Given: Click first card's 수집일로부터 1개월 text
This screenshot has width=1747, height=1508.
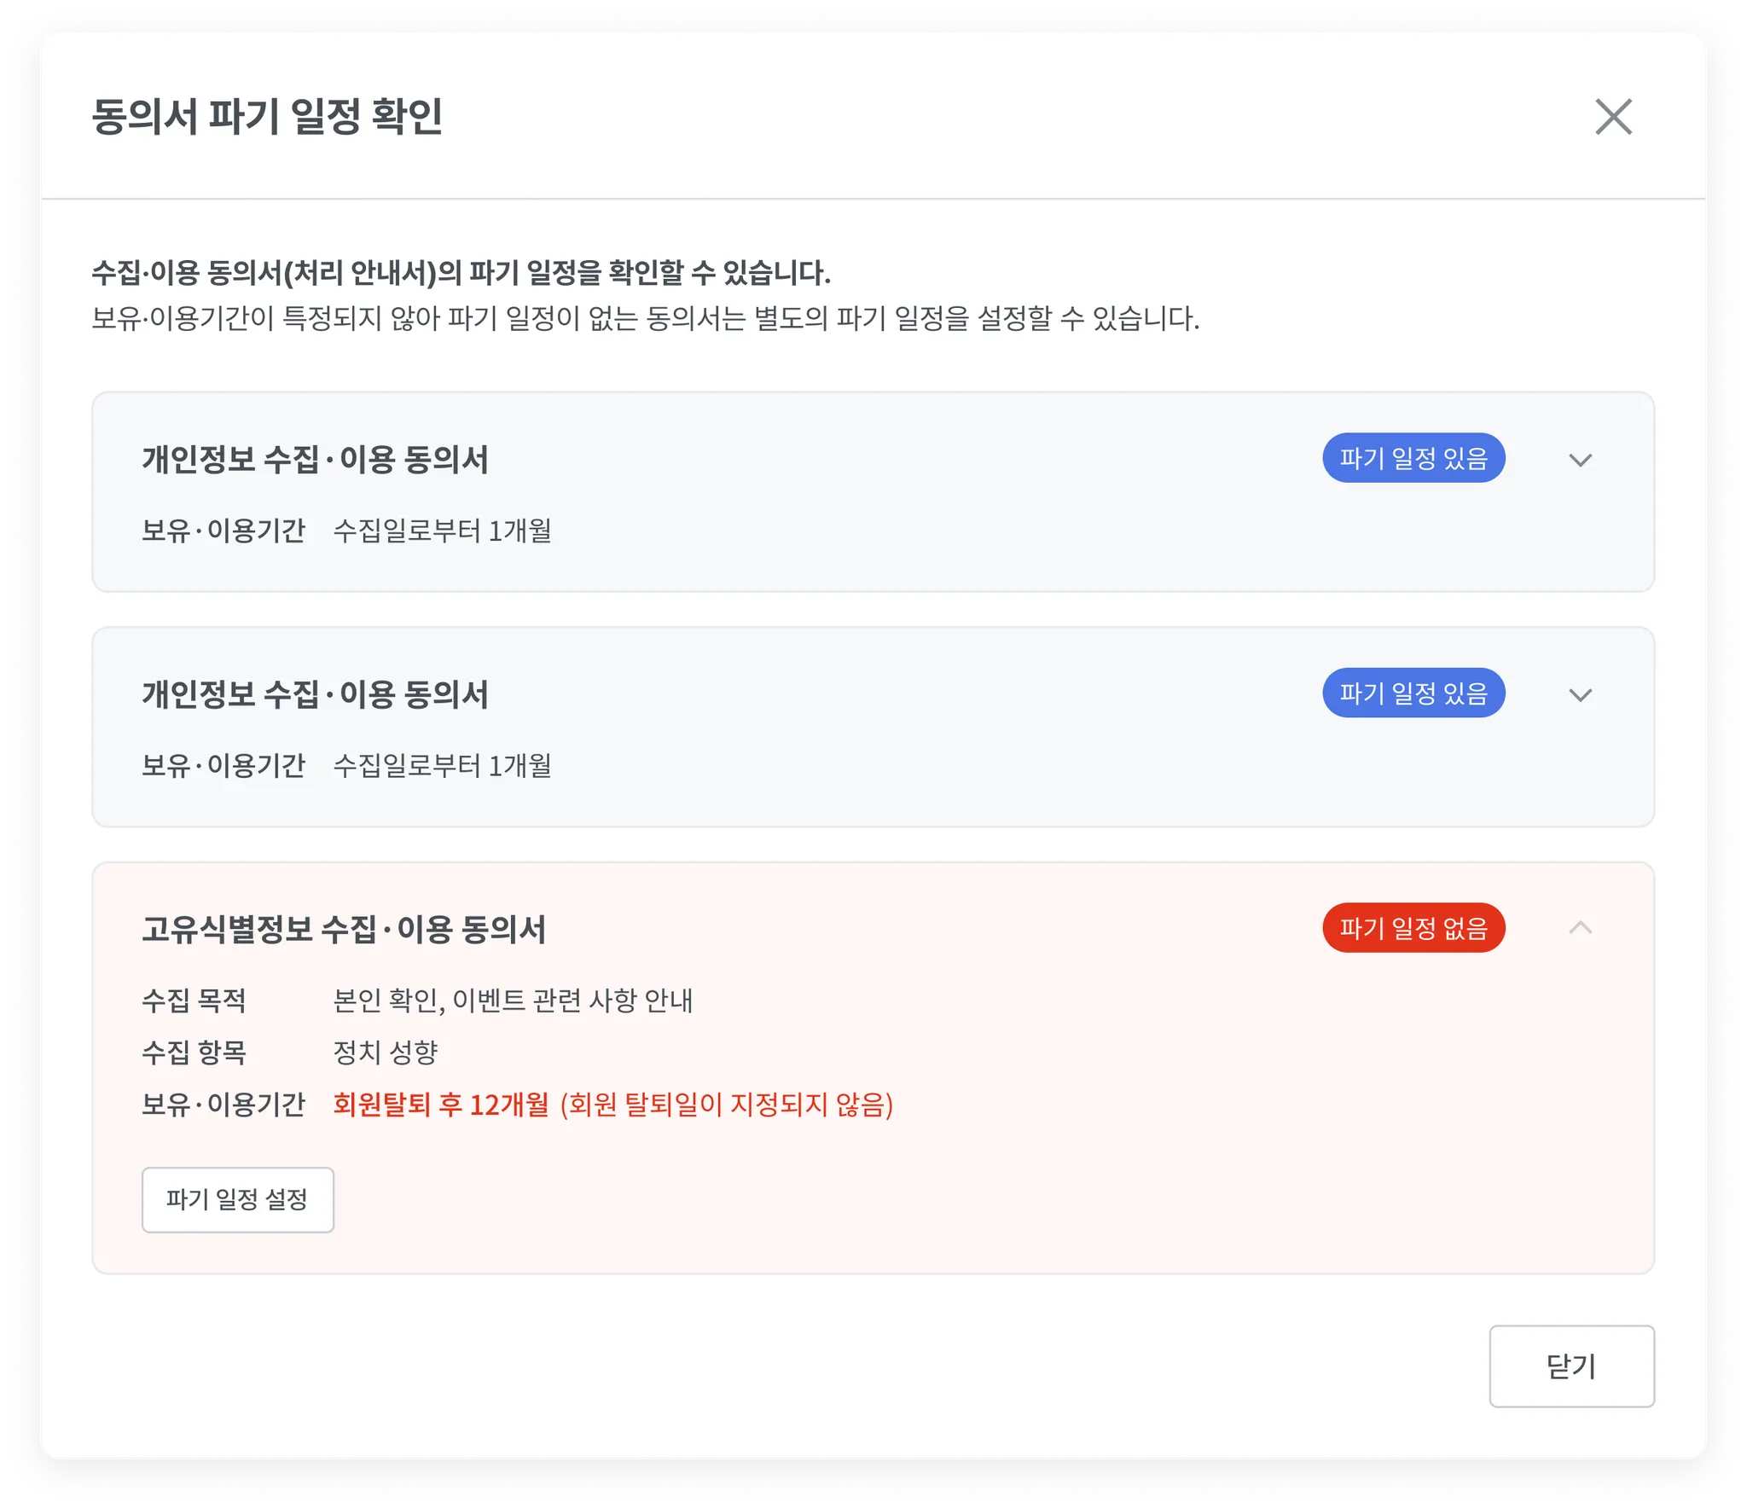Looking at the screenshot, I should pyautogui.click(x=442, y=531).
